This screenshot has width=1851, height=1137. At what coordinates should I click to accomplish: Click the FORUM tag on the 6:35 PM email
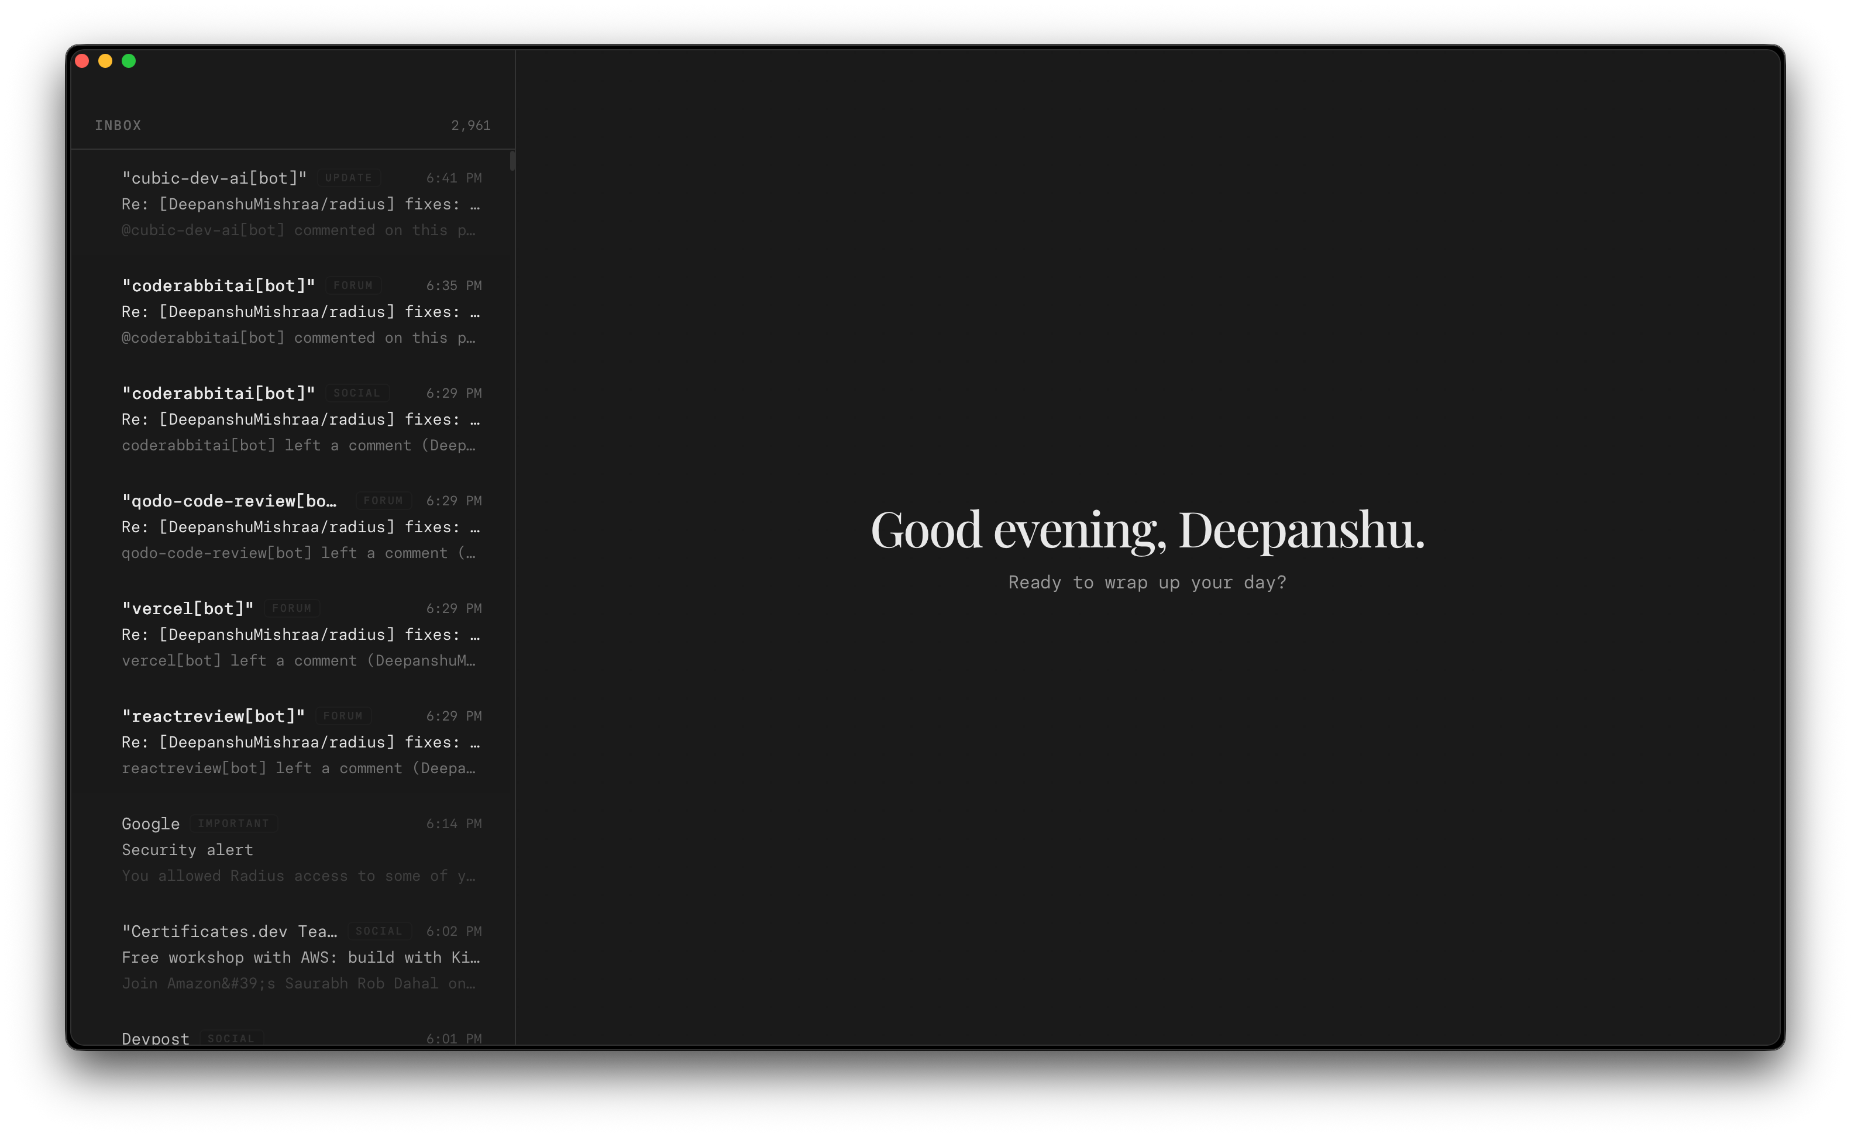353,286
